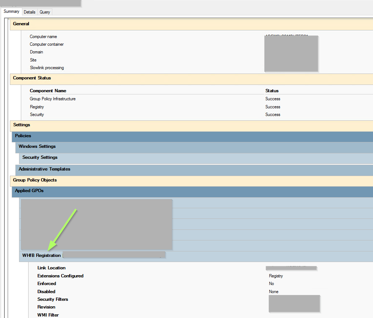Switch to the Summary tab
The image size is (373, 318).
[11, 11]
